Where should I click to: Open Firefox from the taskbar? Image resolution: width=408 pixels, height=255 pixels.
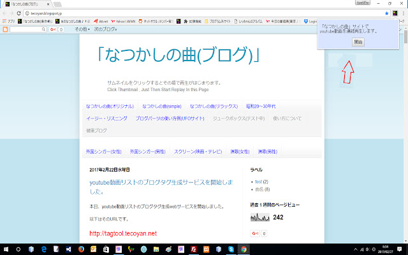pos(81,249)
